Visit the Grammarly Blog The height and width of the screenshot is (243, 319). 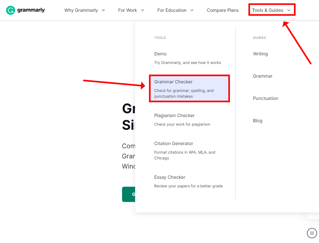tap(257, 121)
